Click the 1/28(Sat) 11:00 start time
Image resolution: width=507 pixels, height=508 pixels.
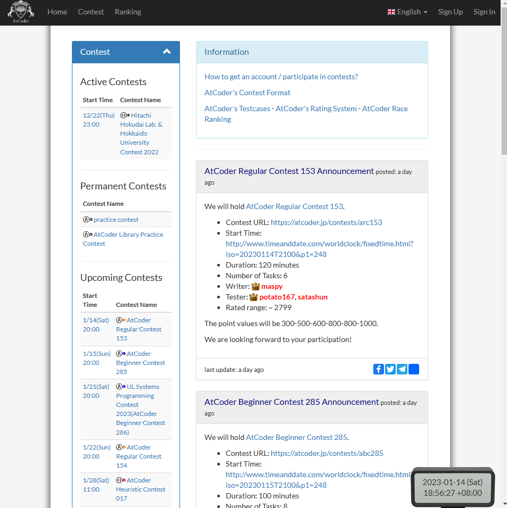tap(96, 485)
